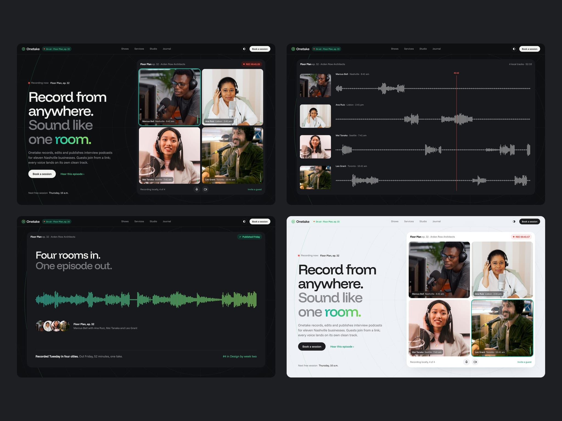Viewport: 562px width, 421px height.
Task: Click the microphone icon in the dark recording panel
Action: click(x=196, y=189)
